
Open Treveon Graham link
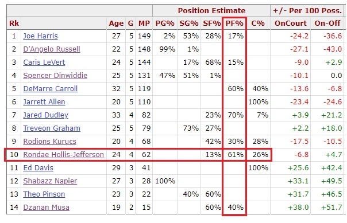coord(52,128)
